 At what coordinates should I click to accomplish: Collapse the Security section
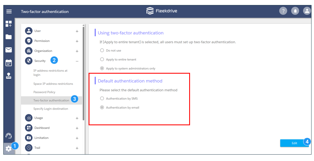(x=77, y=61)
